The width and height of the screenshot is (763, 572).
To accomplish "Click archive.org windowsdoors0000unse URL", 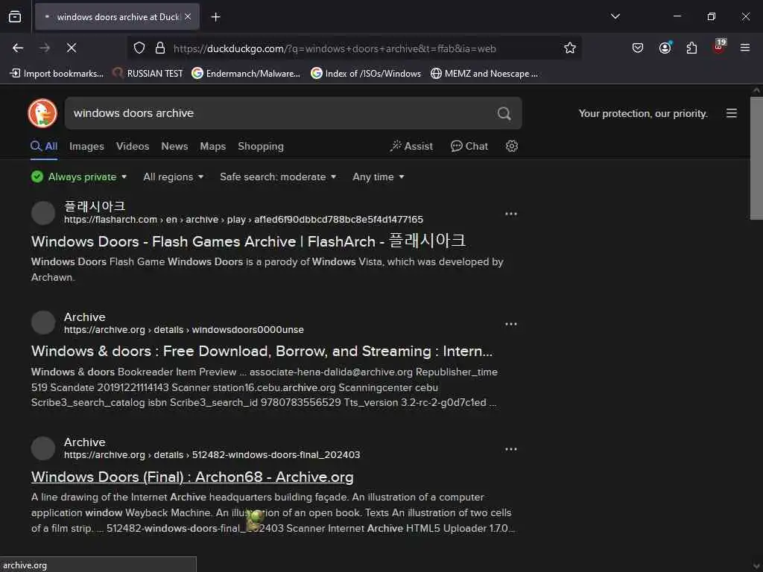I will 184,330.
